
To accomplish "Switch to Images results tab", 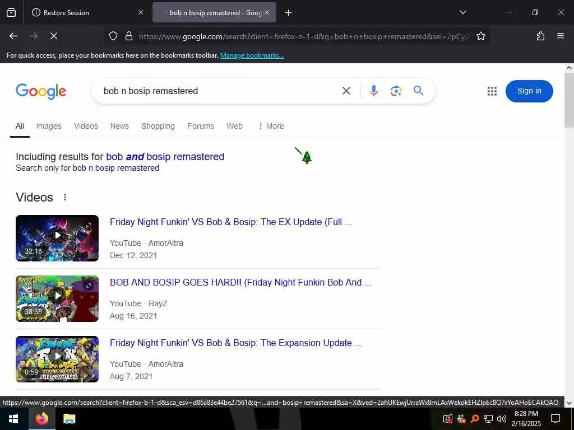I will click(x=49, y=126).
